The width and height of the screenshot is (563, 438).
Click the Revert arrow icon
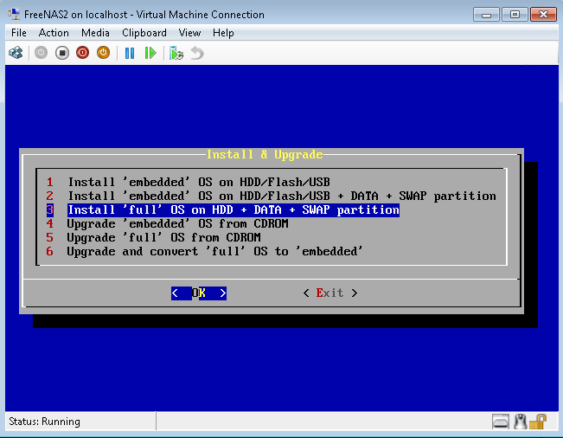(197, 53)
